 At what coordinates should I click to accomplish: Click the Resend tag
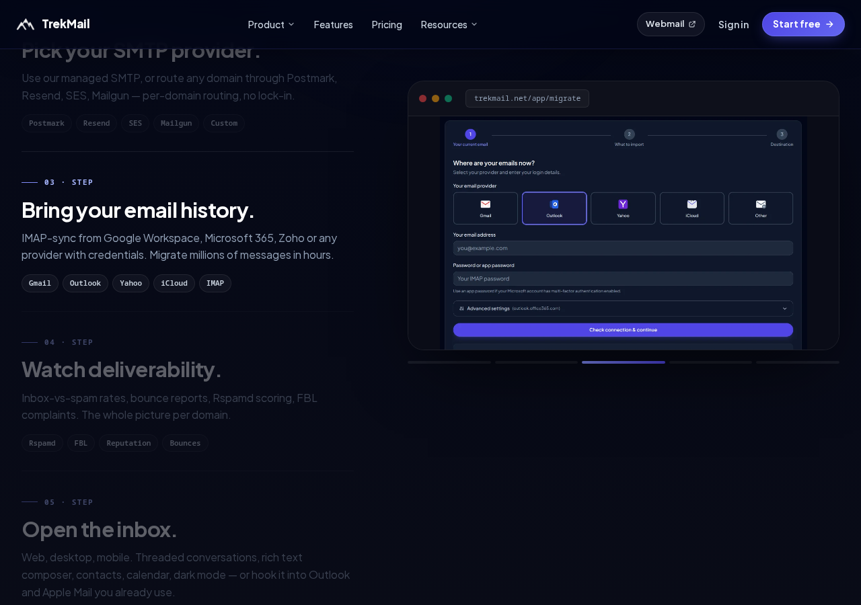[x=96, y=123]
